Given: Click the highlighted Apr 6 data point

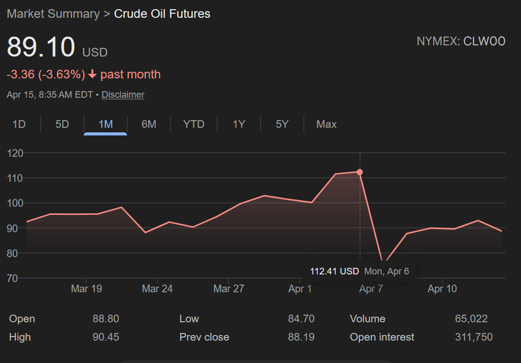Looking at the screenshot, I should 360,172.
